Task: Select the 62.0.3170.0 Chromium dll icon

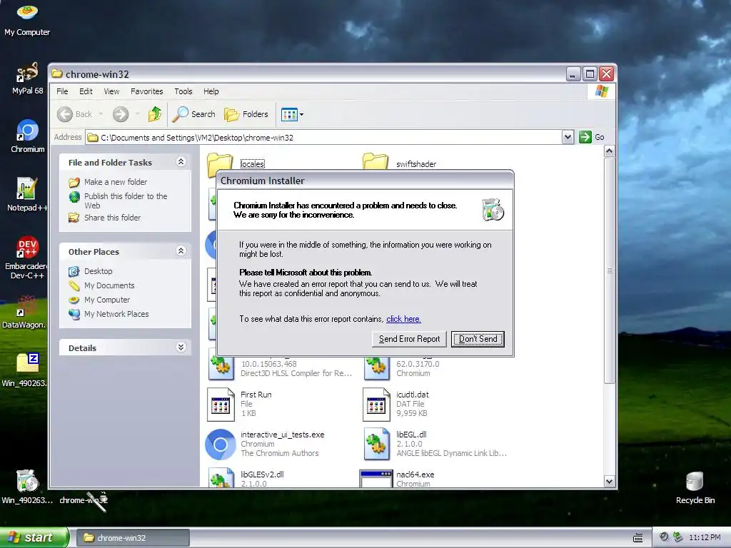Action: click(x=377, y=367)
